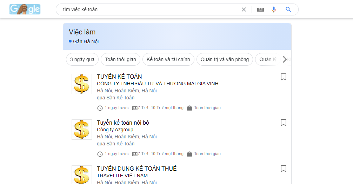
Task: Click dollar logo of Gia Vinh job
Action: pos(81,84)
